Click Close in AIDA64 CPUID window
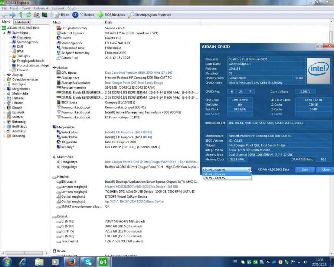Image resolution: width=334 pixels, height=267 pixels. pyautogui.click(x=325, y=169)
